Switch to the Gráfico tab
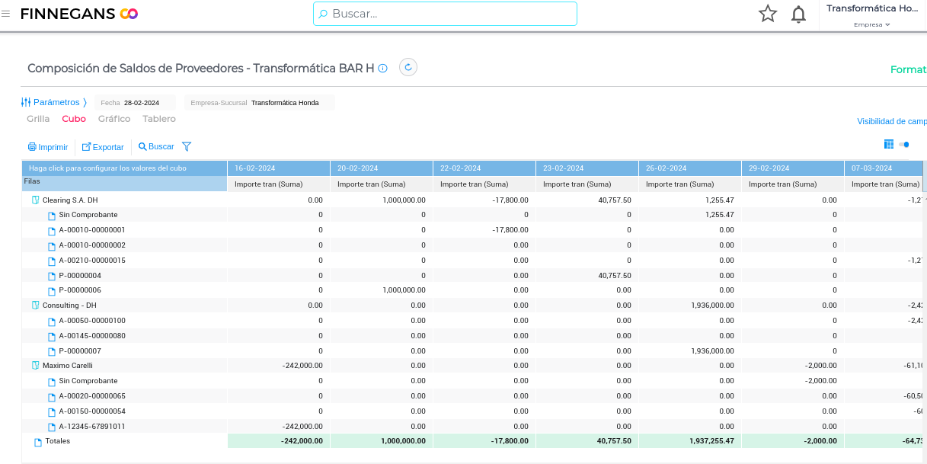Viewport: 927px width, 464px height. pos(114,119)
